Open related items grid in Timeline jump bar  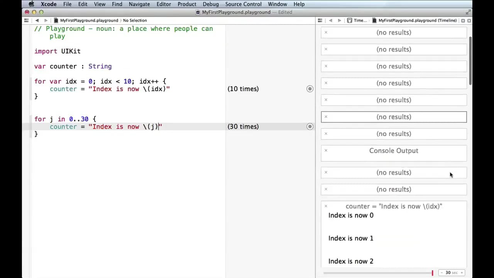click(x=320, y=20)
